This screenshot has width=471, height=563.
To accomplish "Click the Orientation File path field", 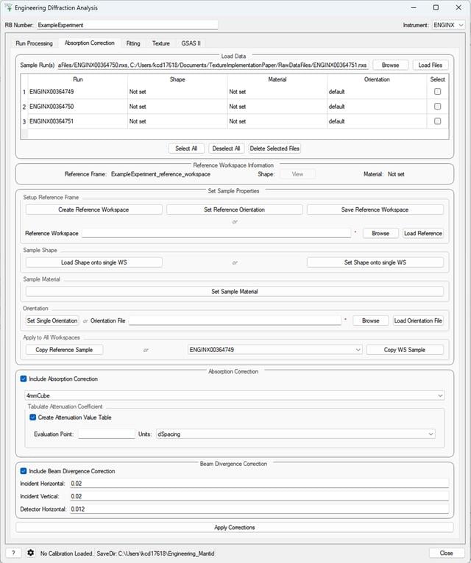I will pyautogui.click(x=235, y=320).
